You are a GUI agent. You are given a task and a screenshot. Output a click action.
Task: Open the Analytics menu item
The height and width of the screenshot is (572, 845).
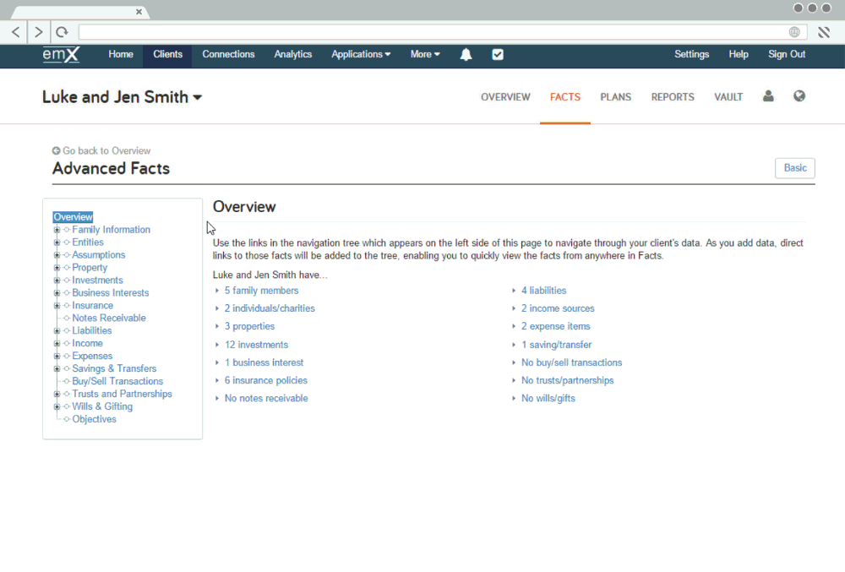tap(292, 54)
